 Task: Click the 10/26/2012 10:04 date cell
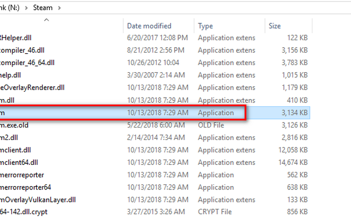pos(153,63)
